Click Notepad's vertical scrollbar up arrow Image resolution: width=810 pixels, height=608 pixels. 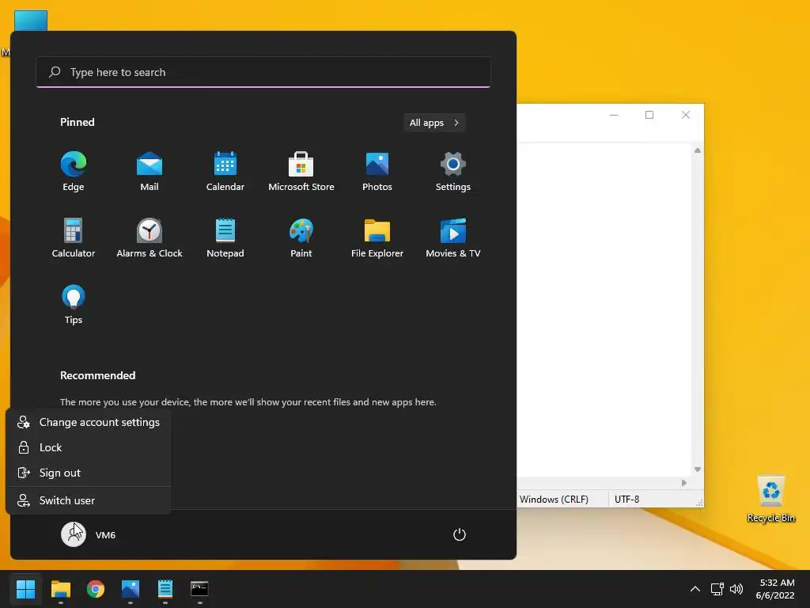tap(698, 150)
